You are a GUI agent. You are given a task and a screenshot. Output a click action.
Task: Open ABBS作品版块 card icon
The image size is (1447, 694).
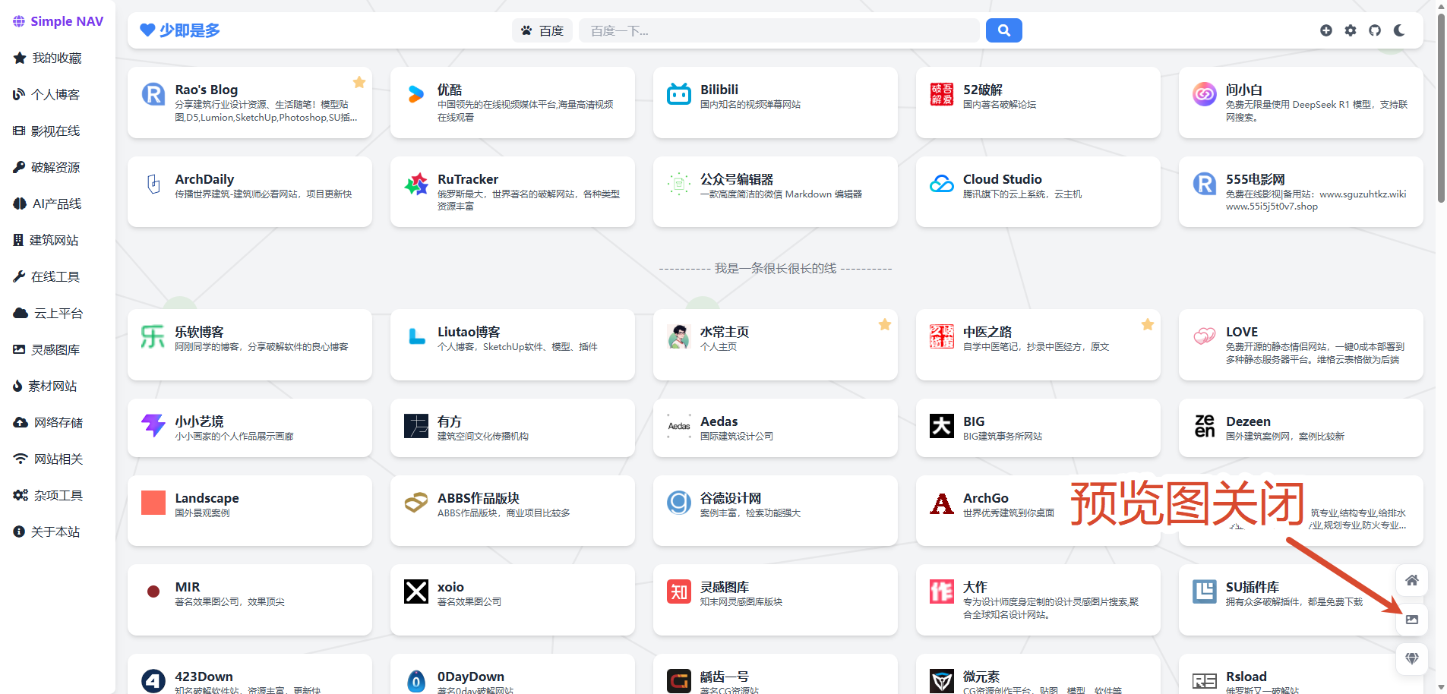tap(415, 503)
